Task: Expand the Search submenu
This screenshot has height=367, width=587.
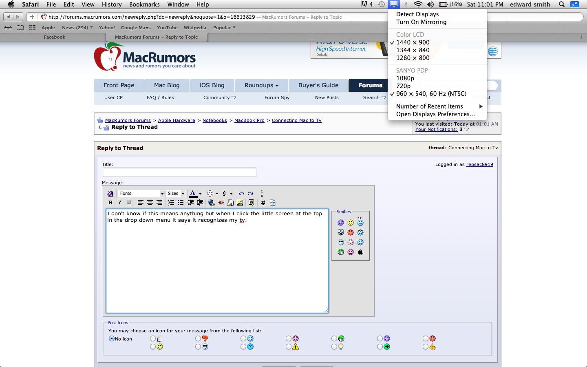Action: pos(375,98)
